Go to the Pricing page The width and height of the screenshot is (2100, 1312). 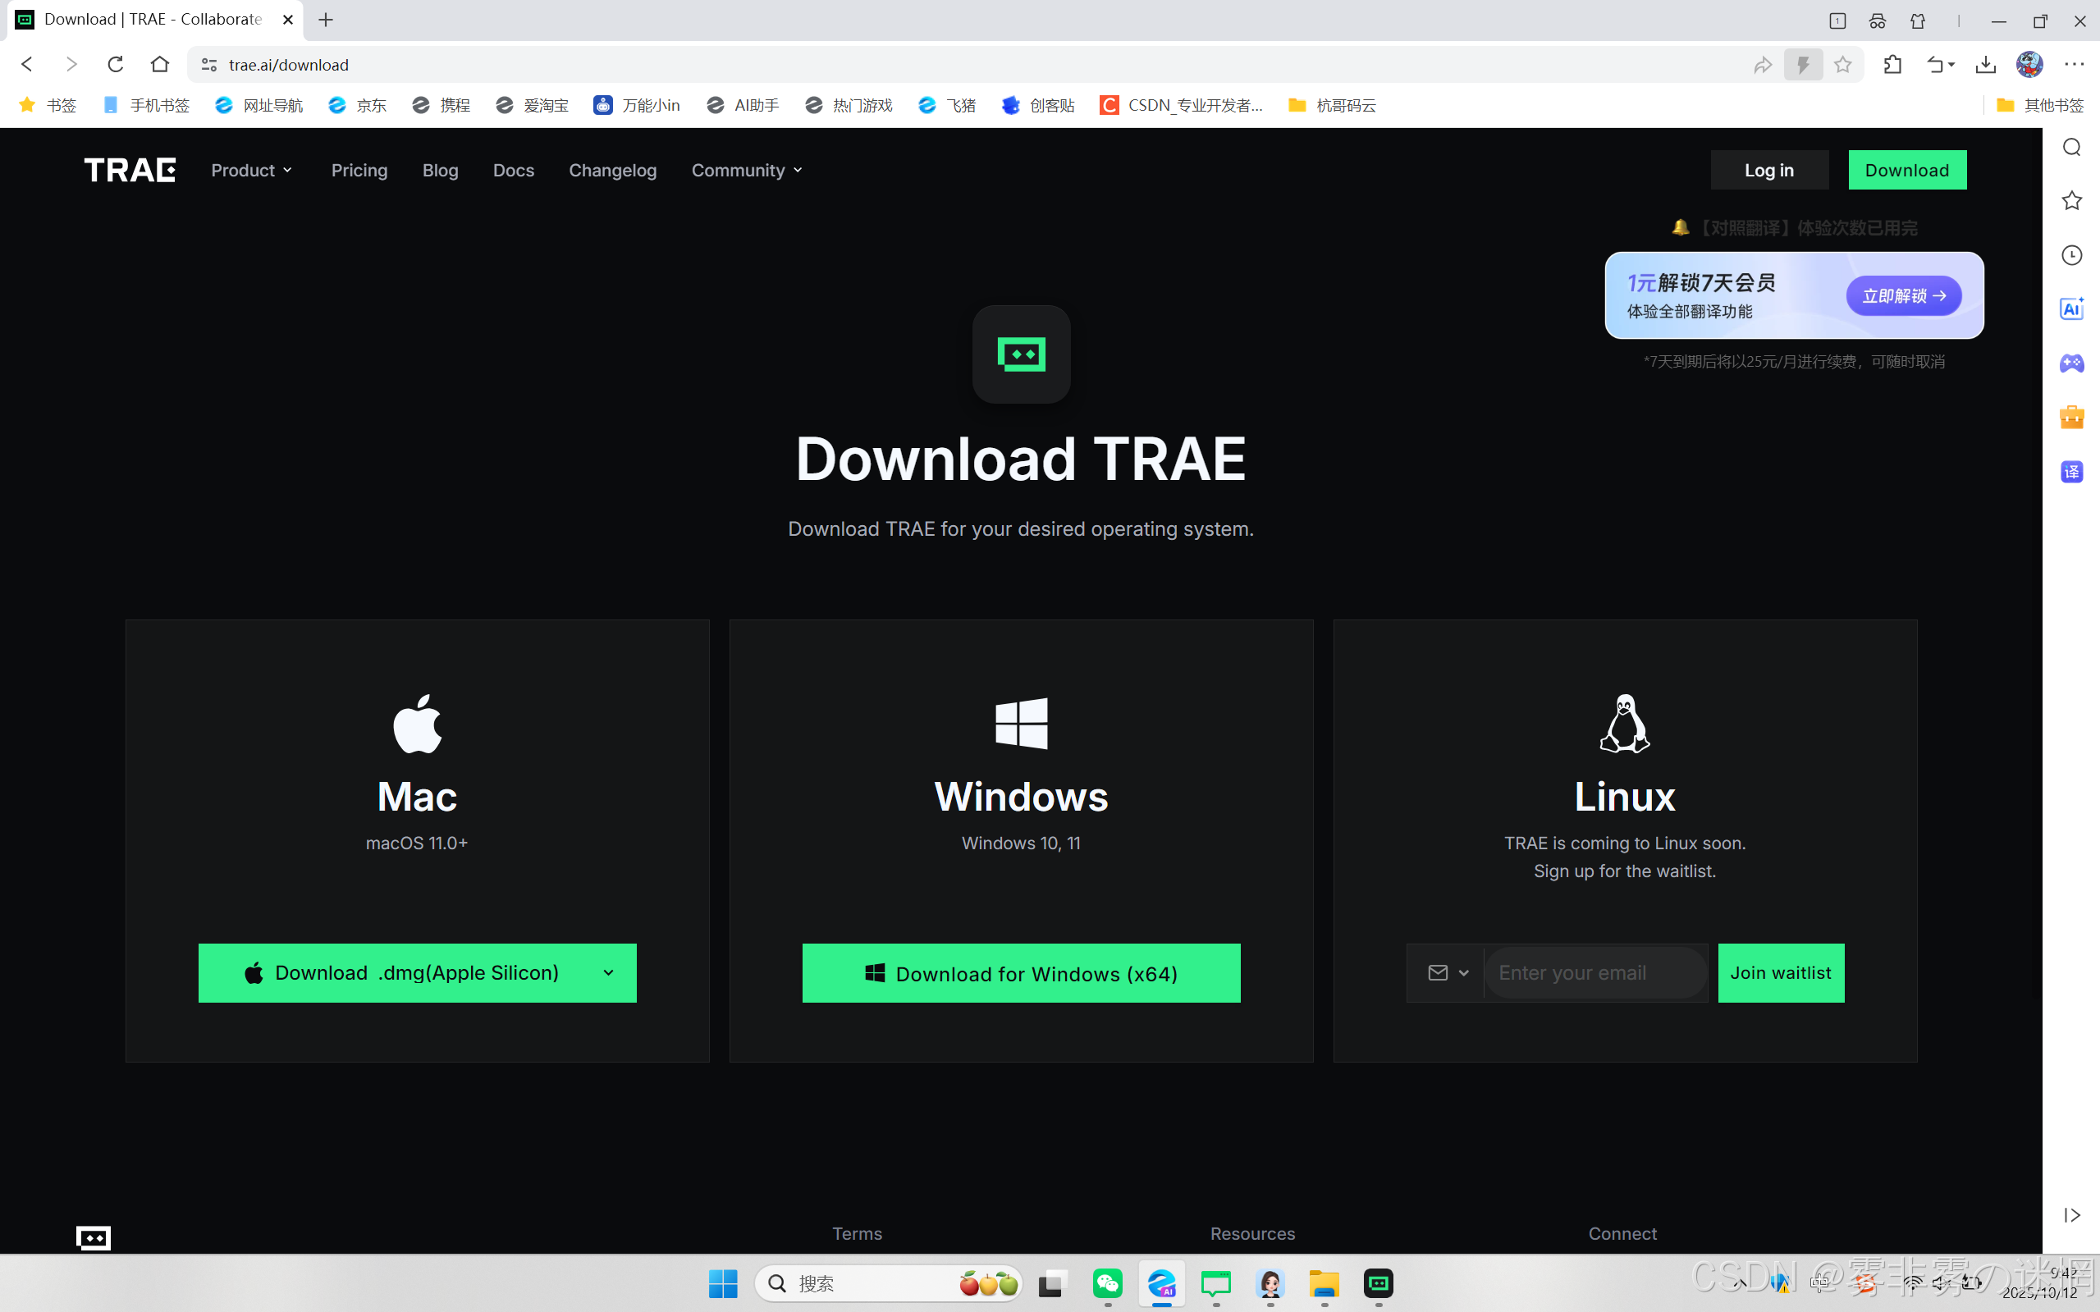pos(359,170)
